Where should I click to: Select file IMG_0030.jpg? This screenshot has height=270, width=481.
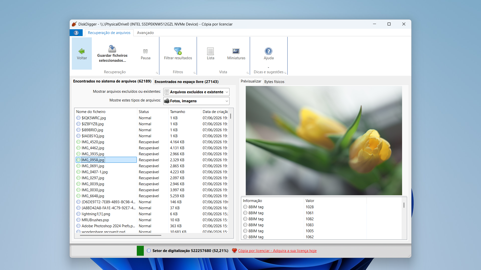click(93, 190)
